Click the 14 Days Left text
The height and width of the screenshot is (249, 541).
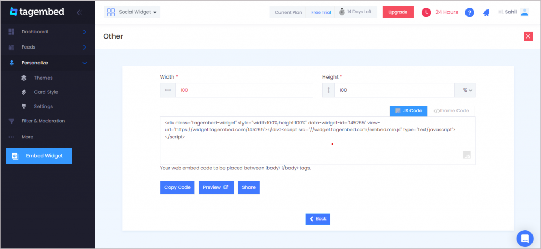(x=359, y=12)
